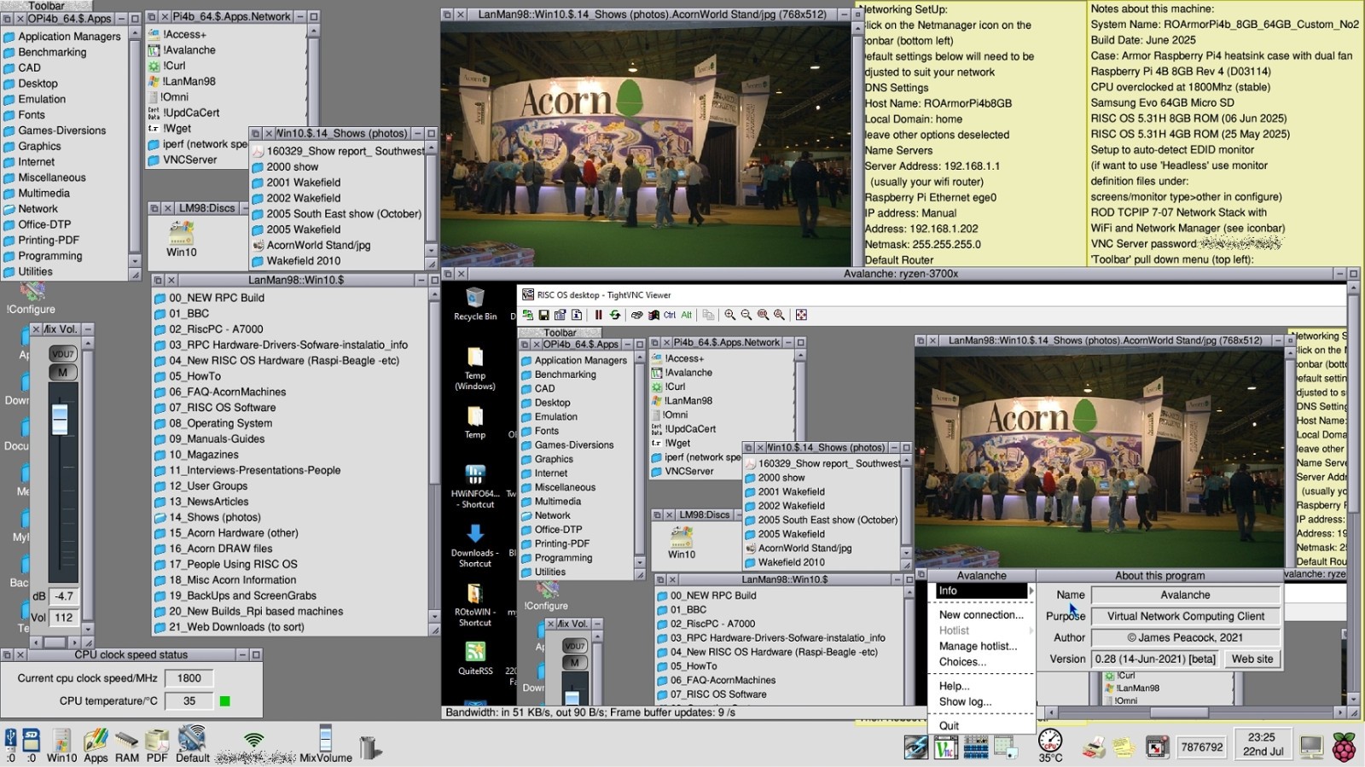The image size is (1365, 767).
Task: Show TightVNC connection info icon
Action: pyautogui.click(x=577, y=315)
